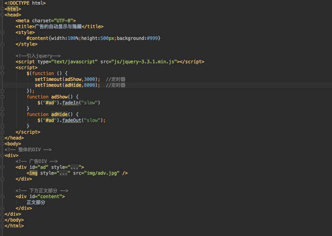This screenshot has height=236, width=332.
Task: Click the adShow function name in its declaration
Action: tap(59, 97)
